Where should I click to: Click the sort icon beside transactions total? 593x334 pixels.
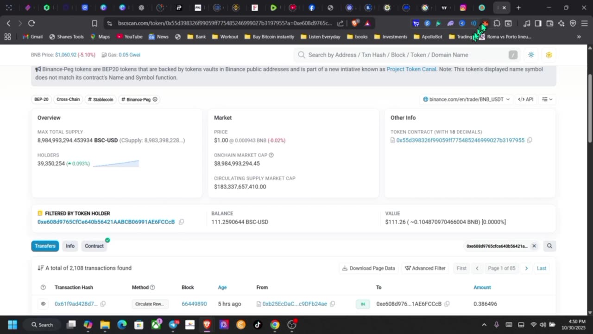point(40,268)
